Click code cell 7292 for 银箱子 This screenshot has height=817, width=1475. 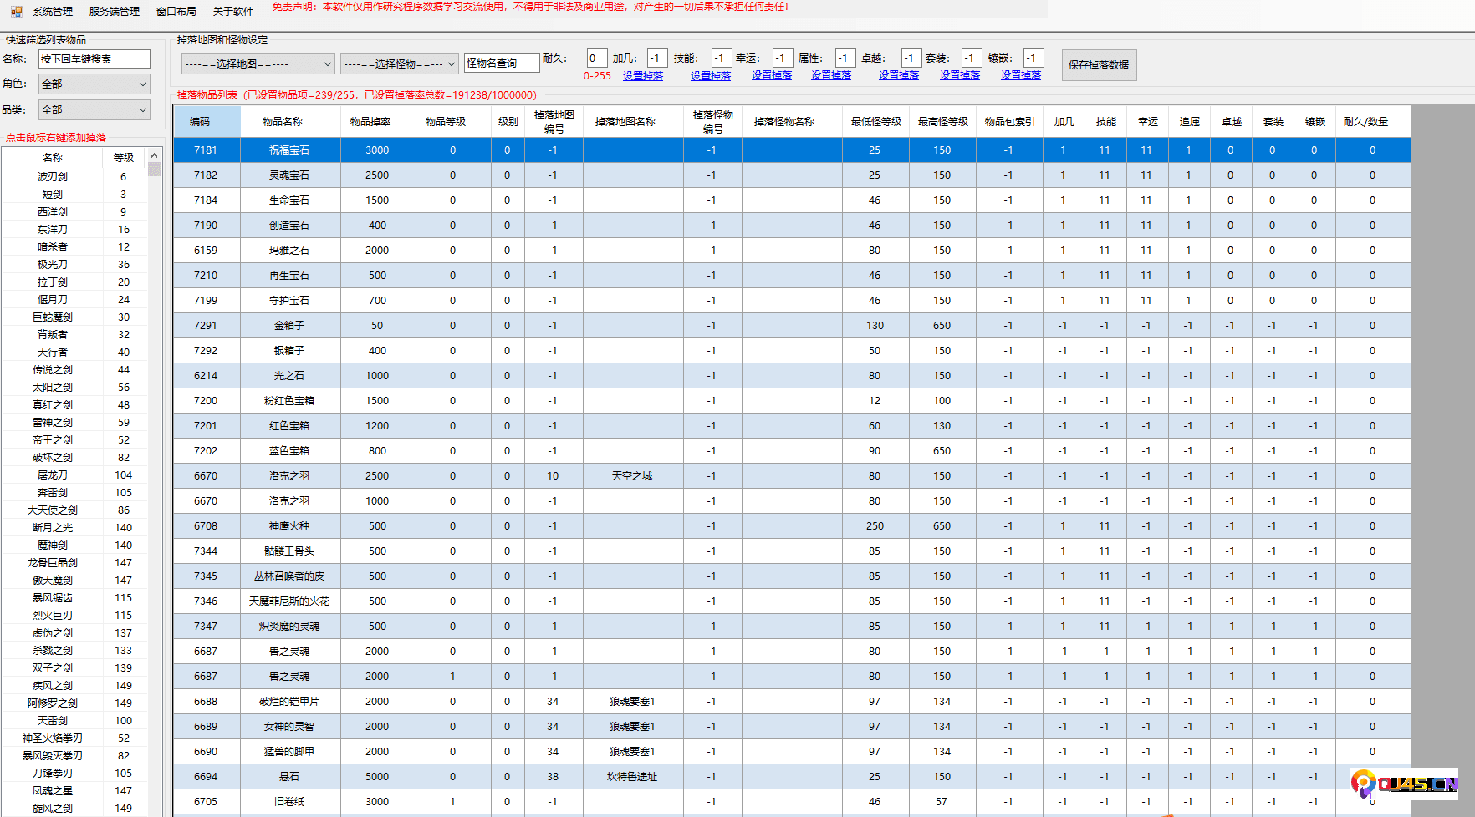[207, 351]
